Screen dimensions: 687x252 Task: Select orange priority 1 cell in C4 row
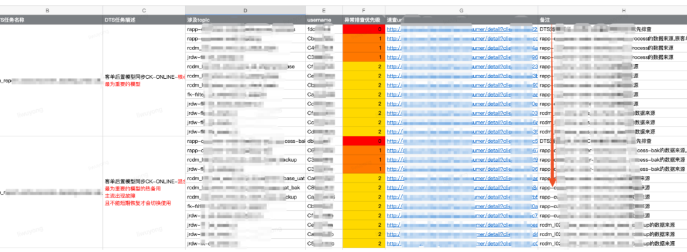[x=364, y=48]
